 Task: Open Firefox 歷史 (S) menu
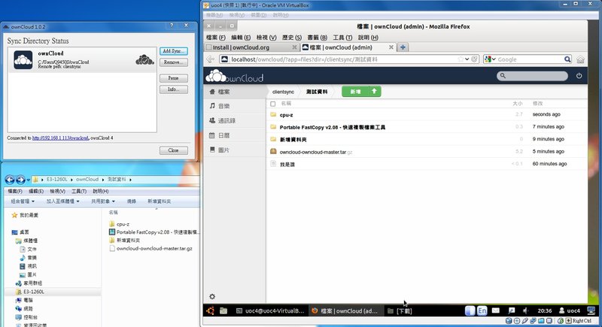pos(292,37)
